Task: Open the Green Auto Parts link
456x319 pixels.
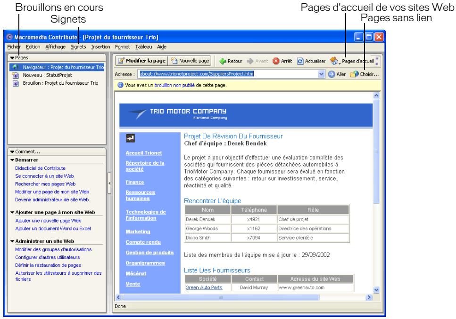Action: 204,287
